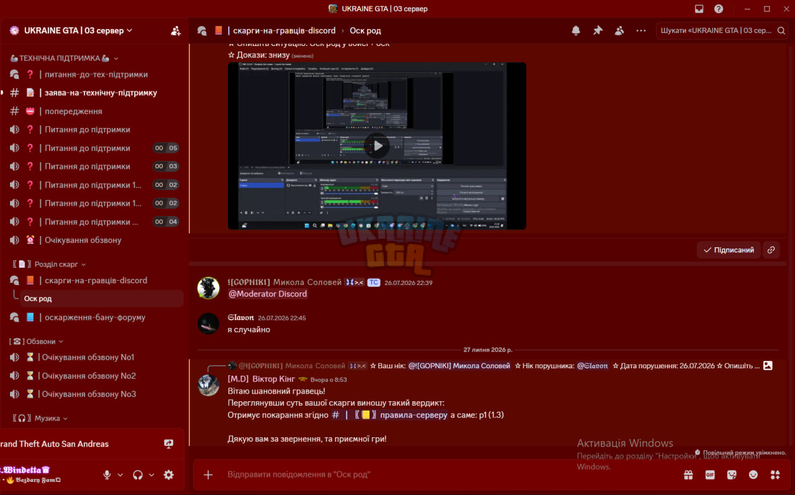
Task: Collapse the Музика category
Action: (x=39, y=418)
